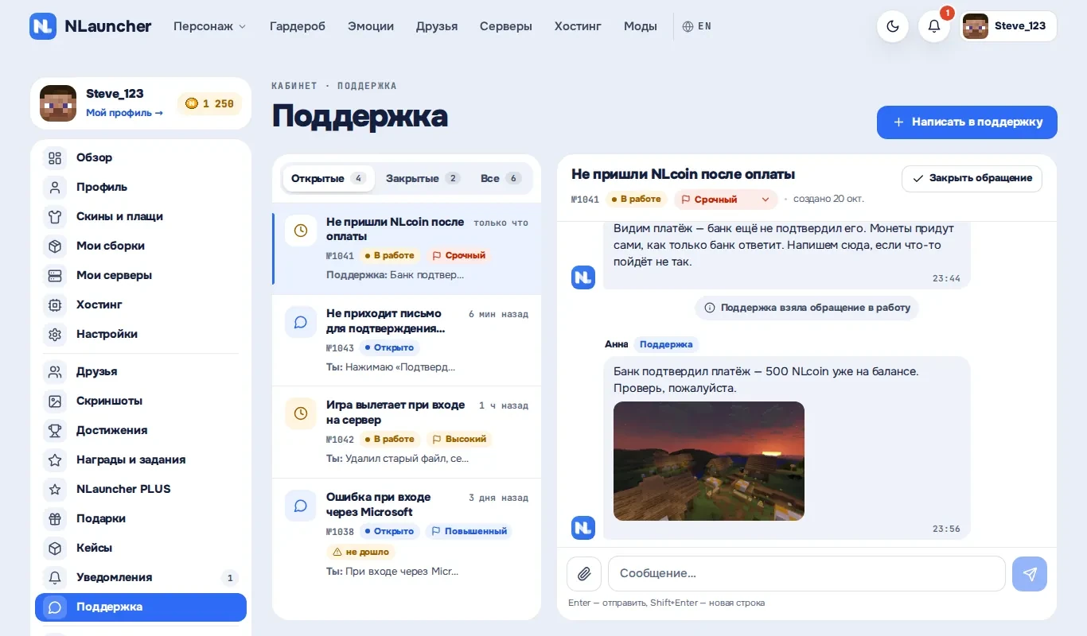
Task: Switch to the Все tab
Action: [501, 178]
